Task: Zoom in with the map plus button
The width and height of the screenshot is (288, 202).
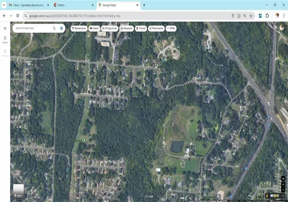Action: (283, 184)
